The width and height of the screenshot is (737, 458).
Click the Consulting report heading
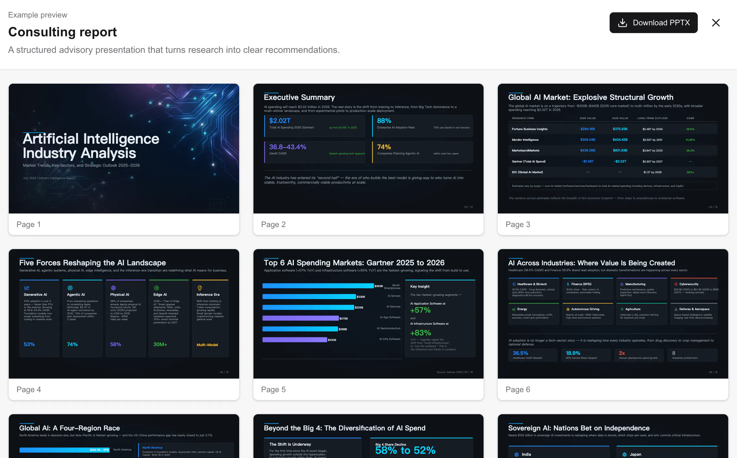(63, 32)
